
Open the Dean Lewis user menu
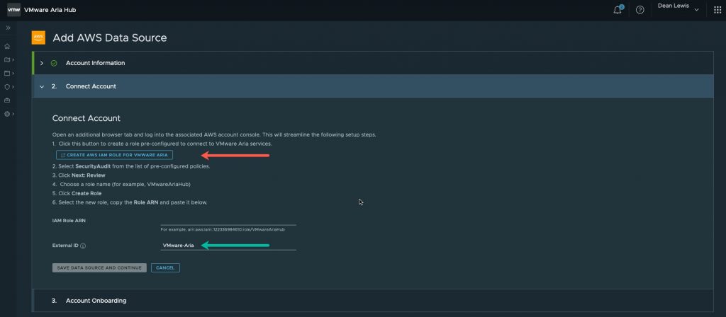[x=678, y=6]
